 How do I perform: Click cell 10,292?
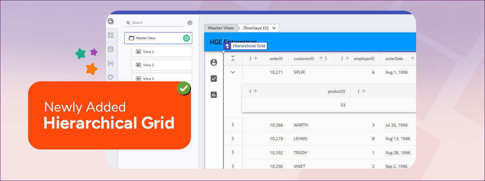tap(276, 152)
